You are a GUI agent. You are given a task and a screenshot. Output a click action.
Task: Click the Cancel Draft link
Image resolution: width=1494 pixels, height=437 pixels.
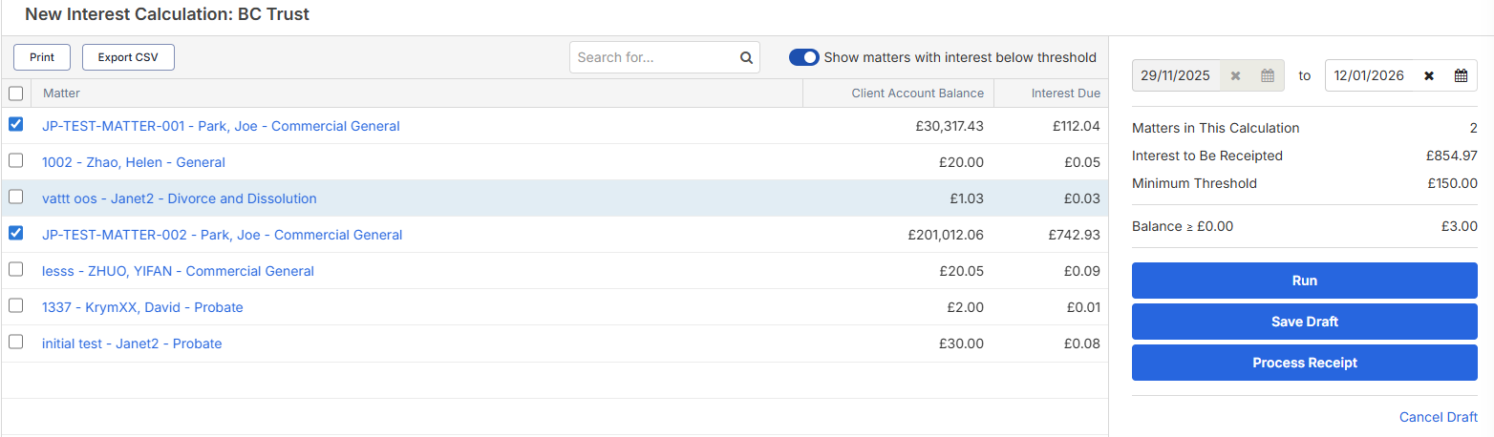click(x=1438, y=417)
